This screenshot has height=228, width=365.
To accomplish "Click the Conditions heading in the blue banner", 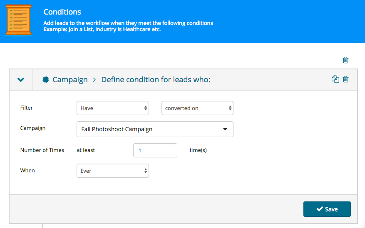I will tap(62, 12).
